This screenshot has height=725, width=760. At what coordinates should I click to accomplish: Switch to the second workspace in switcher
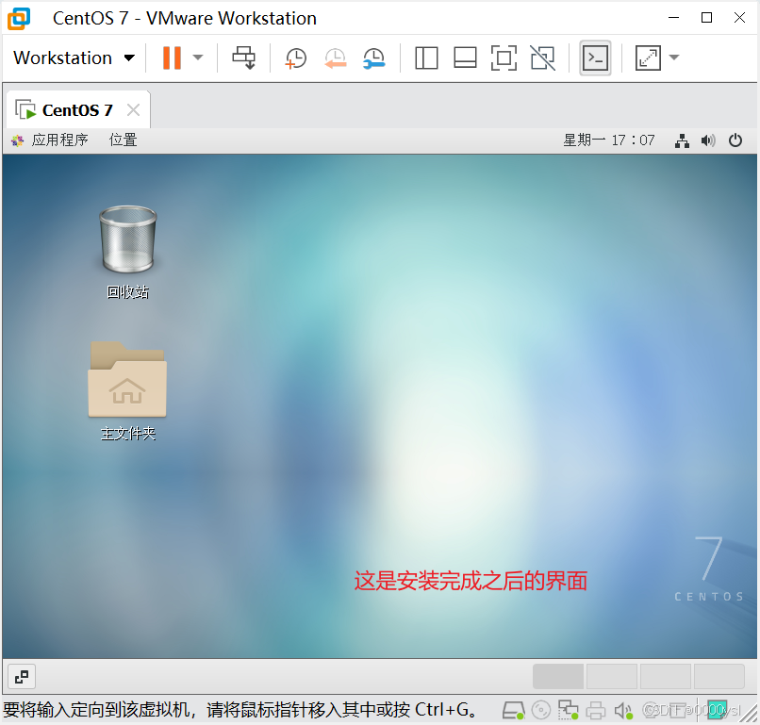612,677
